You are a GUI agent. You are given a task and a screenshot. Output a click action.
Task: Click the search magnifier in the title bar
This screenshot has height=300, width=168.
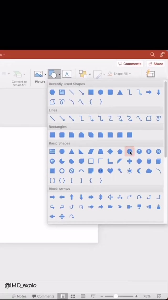(x=152, y=55)
